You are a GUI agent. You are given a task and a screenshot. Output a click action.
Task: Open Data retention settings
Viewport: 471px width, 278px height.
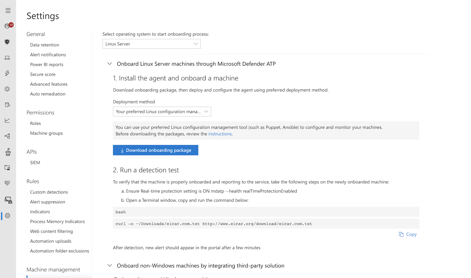pyautogui.click(x=45, y=45)
